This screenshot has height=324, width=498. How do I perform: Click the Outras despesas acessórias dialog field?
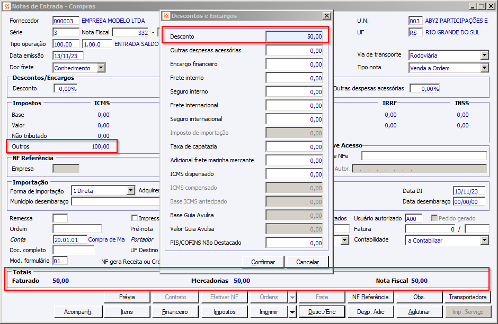[x=295, y=50]
